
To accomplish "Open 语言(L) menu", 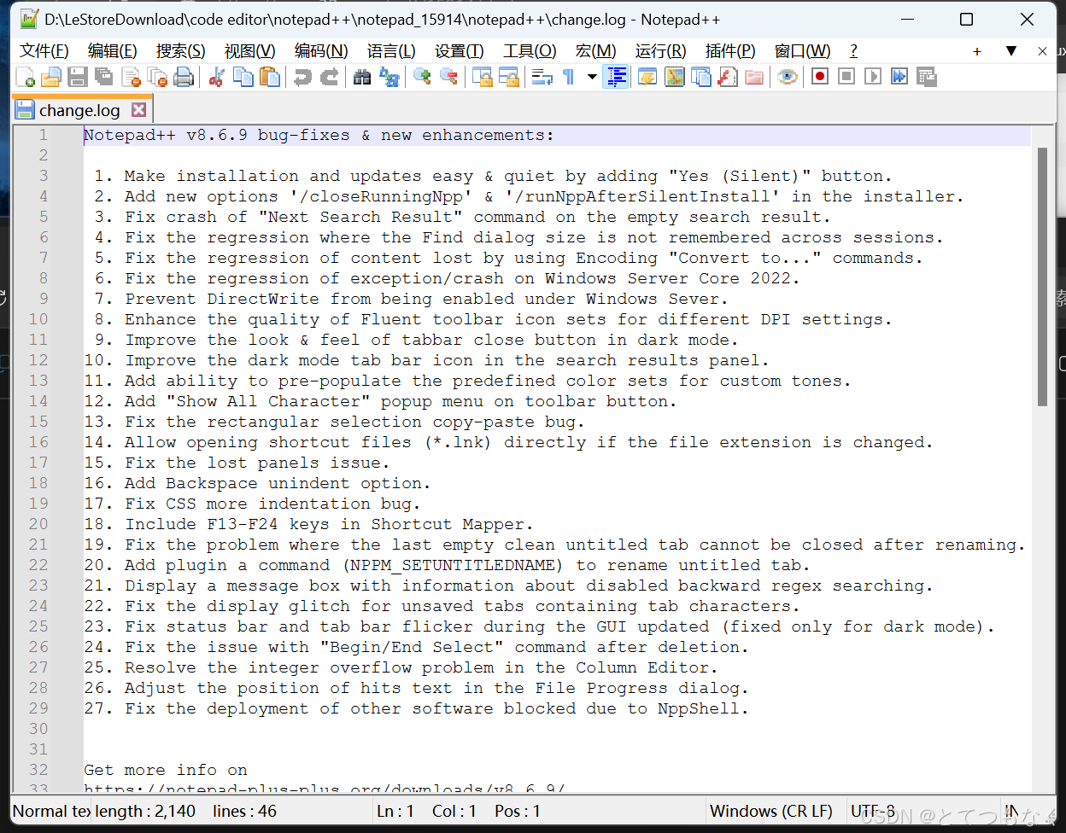I will [x=391, y=51].
